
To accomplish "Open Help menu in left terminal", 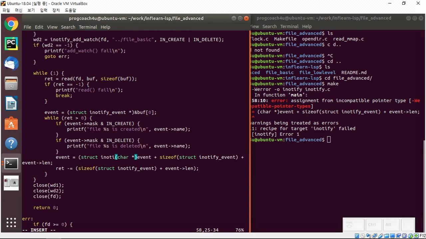I will tap(105, 27).
